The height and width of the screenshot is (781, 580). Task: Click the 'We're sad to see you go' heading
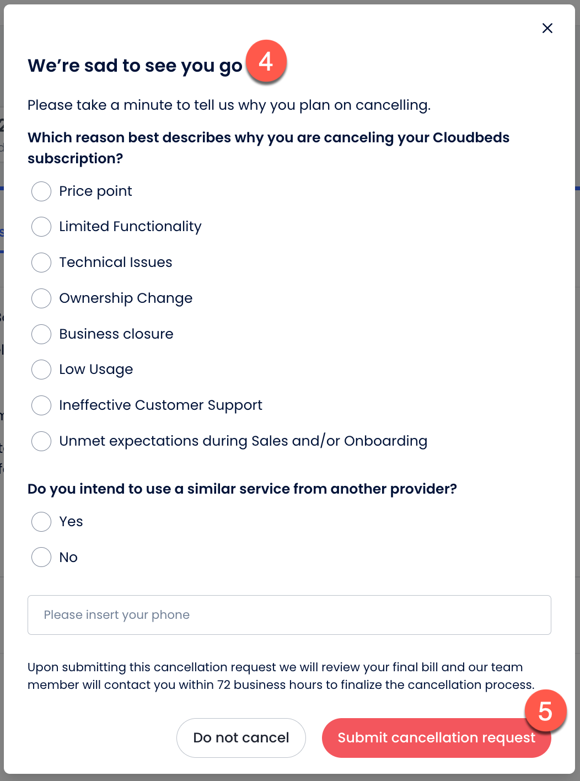point(135,66)
